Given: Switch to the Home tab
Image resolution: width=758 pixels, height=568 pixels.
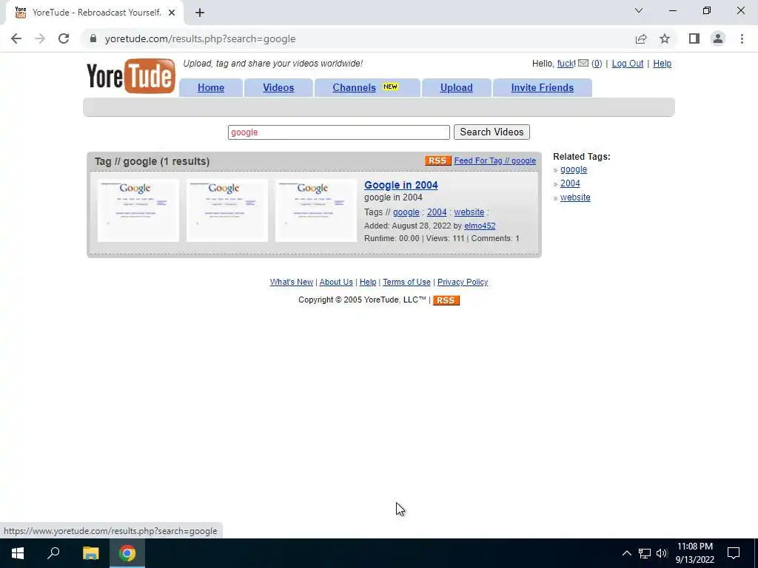Looking at the screenshot, I should click(211, 87).
